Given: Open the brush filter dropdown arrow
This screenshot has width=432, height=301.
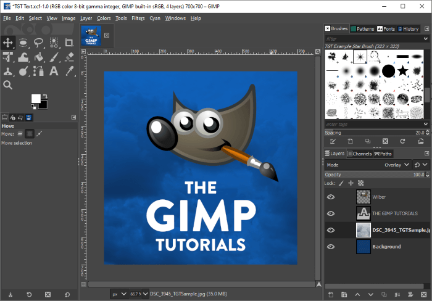Looking at the screenshot, I should pos(426,39).
